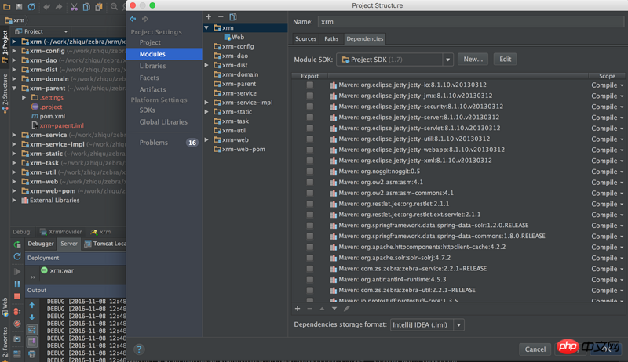Click the back navigation arrow in dialog

click(x=133, y=18)
